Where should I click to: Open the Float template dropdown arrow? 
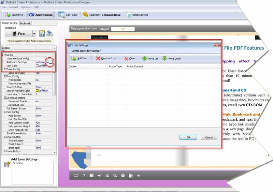click(34, 33)
